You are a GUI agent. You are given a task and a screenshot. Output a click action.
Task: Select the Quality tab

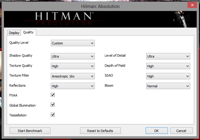(x=28, y=32)
